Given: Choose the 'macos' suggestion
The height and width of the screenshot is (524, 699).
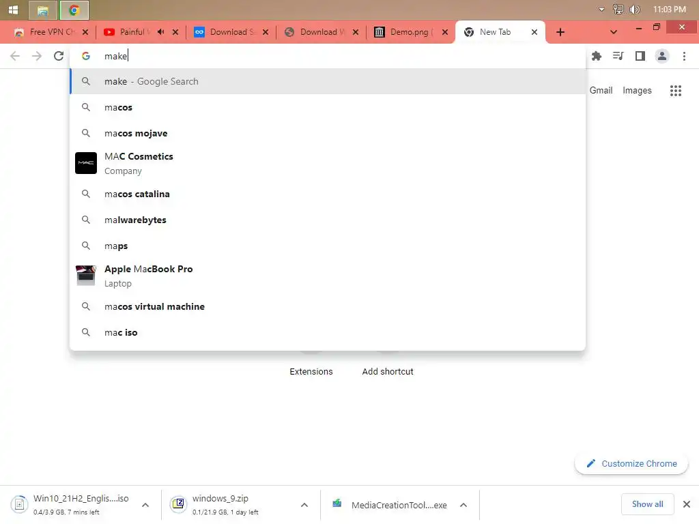Looking at the screenshot, I should (x=328, y=107).
